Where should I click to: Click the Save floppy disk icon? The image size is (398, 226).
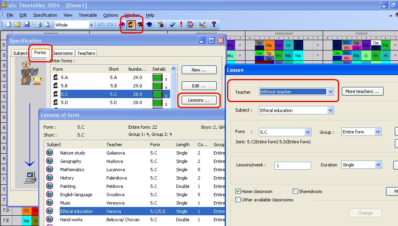click(x=27, y=25)
